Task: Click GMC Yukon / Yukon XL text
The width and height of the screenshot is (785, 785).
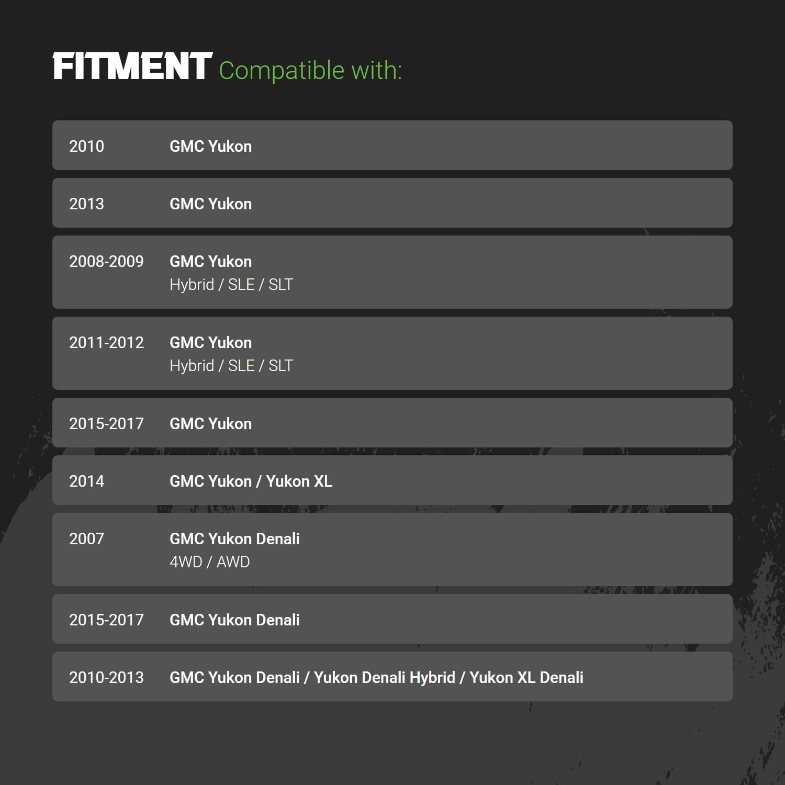Action: (251, 481)
